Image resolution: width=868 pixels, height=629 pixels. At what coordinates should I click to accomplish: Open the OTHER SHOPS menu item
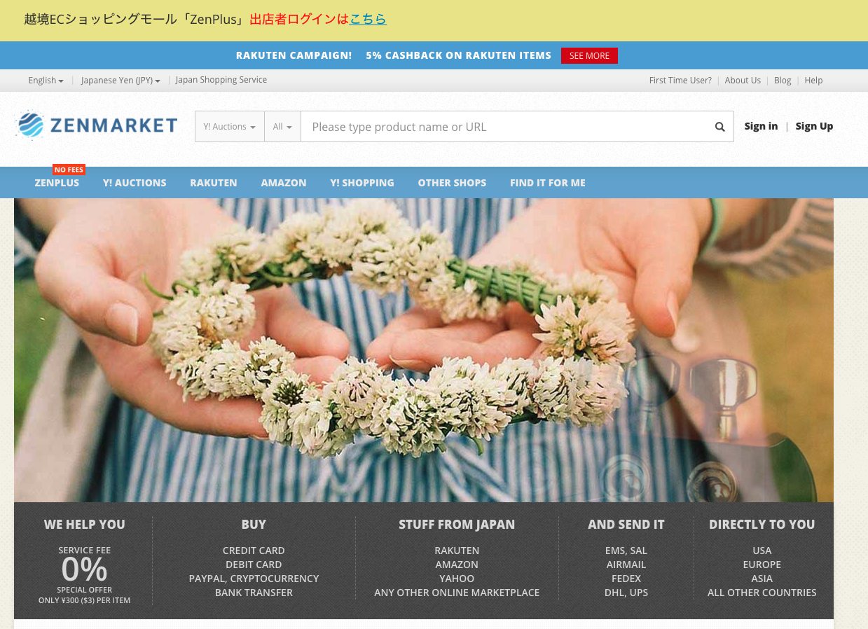coord(452,183)
